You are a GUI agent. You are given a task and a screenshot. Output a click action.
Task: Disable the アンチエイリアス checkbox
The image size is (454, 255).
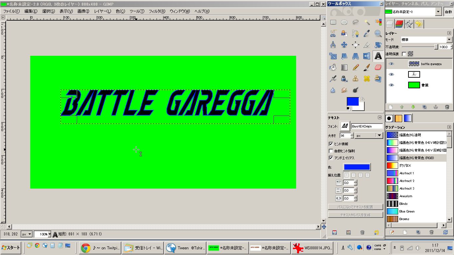tap(331, 158)
